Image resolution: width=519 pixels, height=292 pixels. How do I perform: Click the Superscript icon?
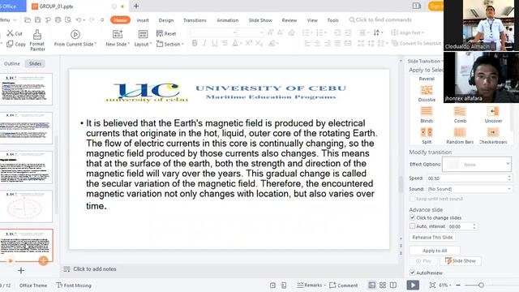point(249,43)
